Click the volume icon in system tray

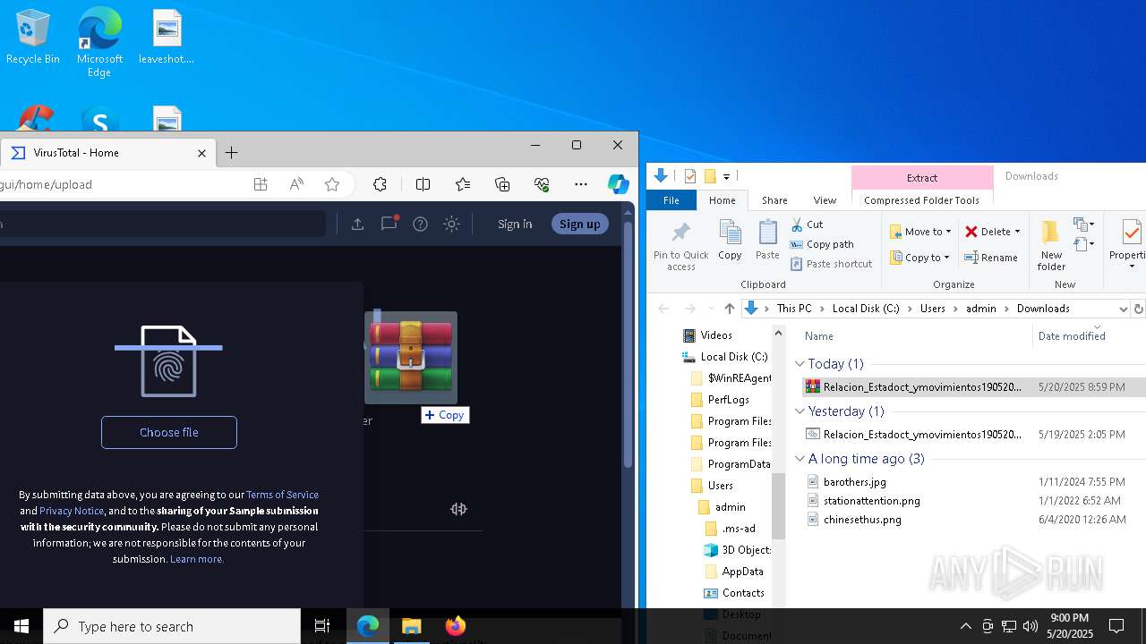pyautogui.click(x=1030, y=626)
